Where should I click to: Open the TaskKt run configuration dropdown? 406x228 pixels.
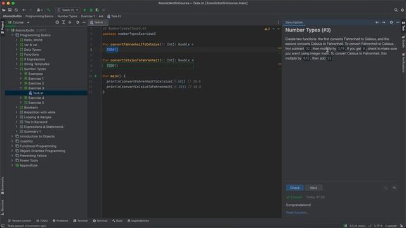pos(68,10)
